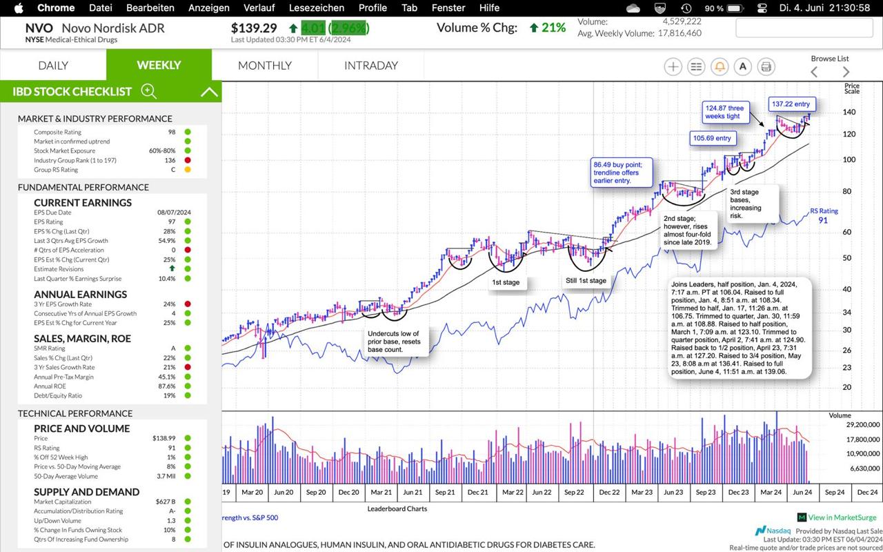Click the Leaderboard Charts label
Viewport: 883px width, 552px height.
click(397, 509)
